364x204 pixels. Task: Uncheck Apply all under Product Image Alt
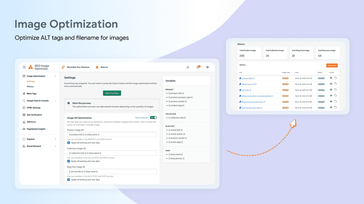(x=69, y=143)
